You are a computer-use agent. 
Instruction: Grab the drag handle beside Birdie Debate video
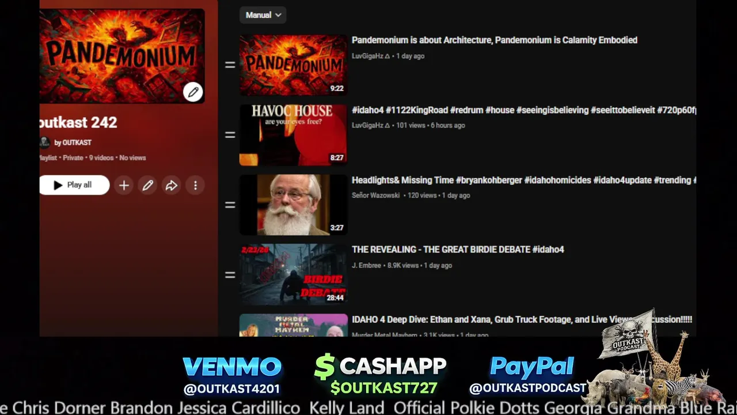tap(230, 275)
